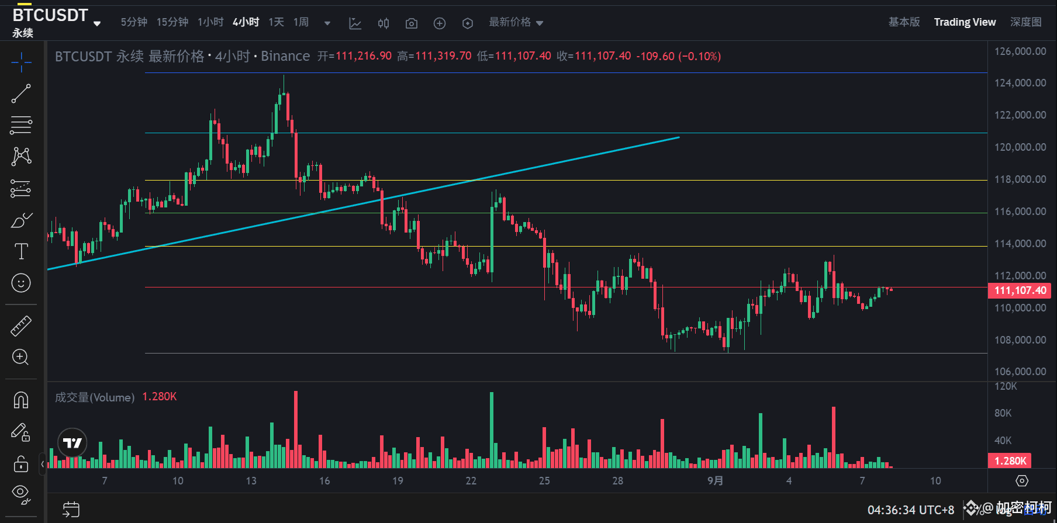Select the XABCD pattern tool
Viewport: 1057px width, 523px height.
(21, 156)
